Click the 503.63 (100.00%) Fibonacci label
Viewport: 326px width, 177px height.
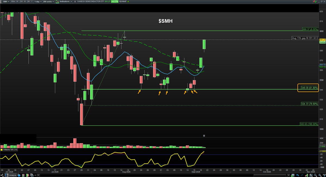[309, 124]
